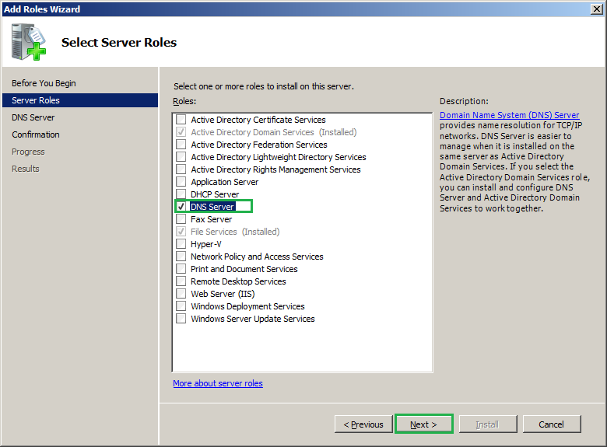
Task: Jump to the Confirmation step
Action: [36, 134]
